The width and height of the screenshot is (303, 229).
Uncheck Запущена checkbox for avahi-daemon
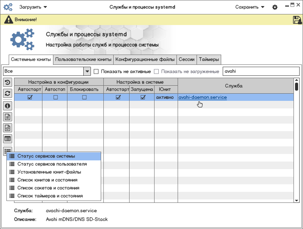(x=143, y=97)
